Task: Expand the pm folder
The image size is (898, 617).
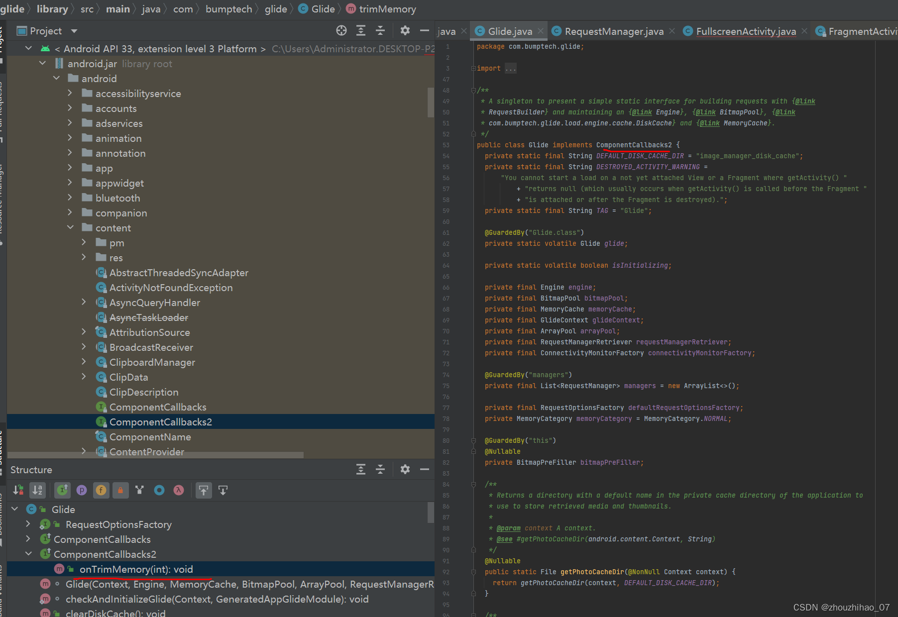Action: coord(84,242)
